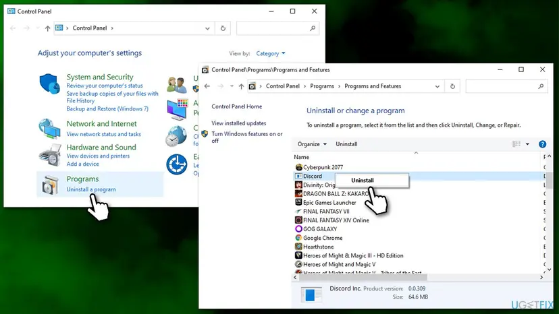
Task: Click Name column header
Action: pyautogui.click(x=301, y=157)
